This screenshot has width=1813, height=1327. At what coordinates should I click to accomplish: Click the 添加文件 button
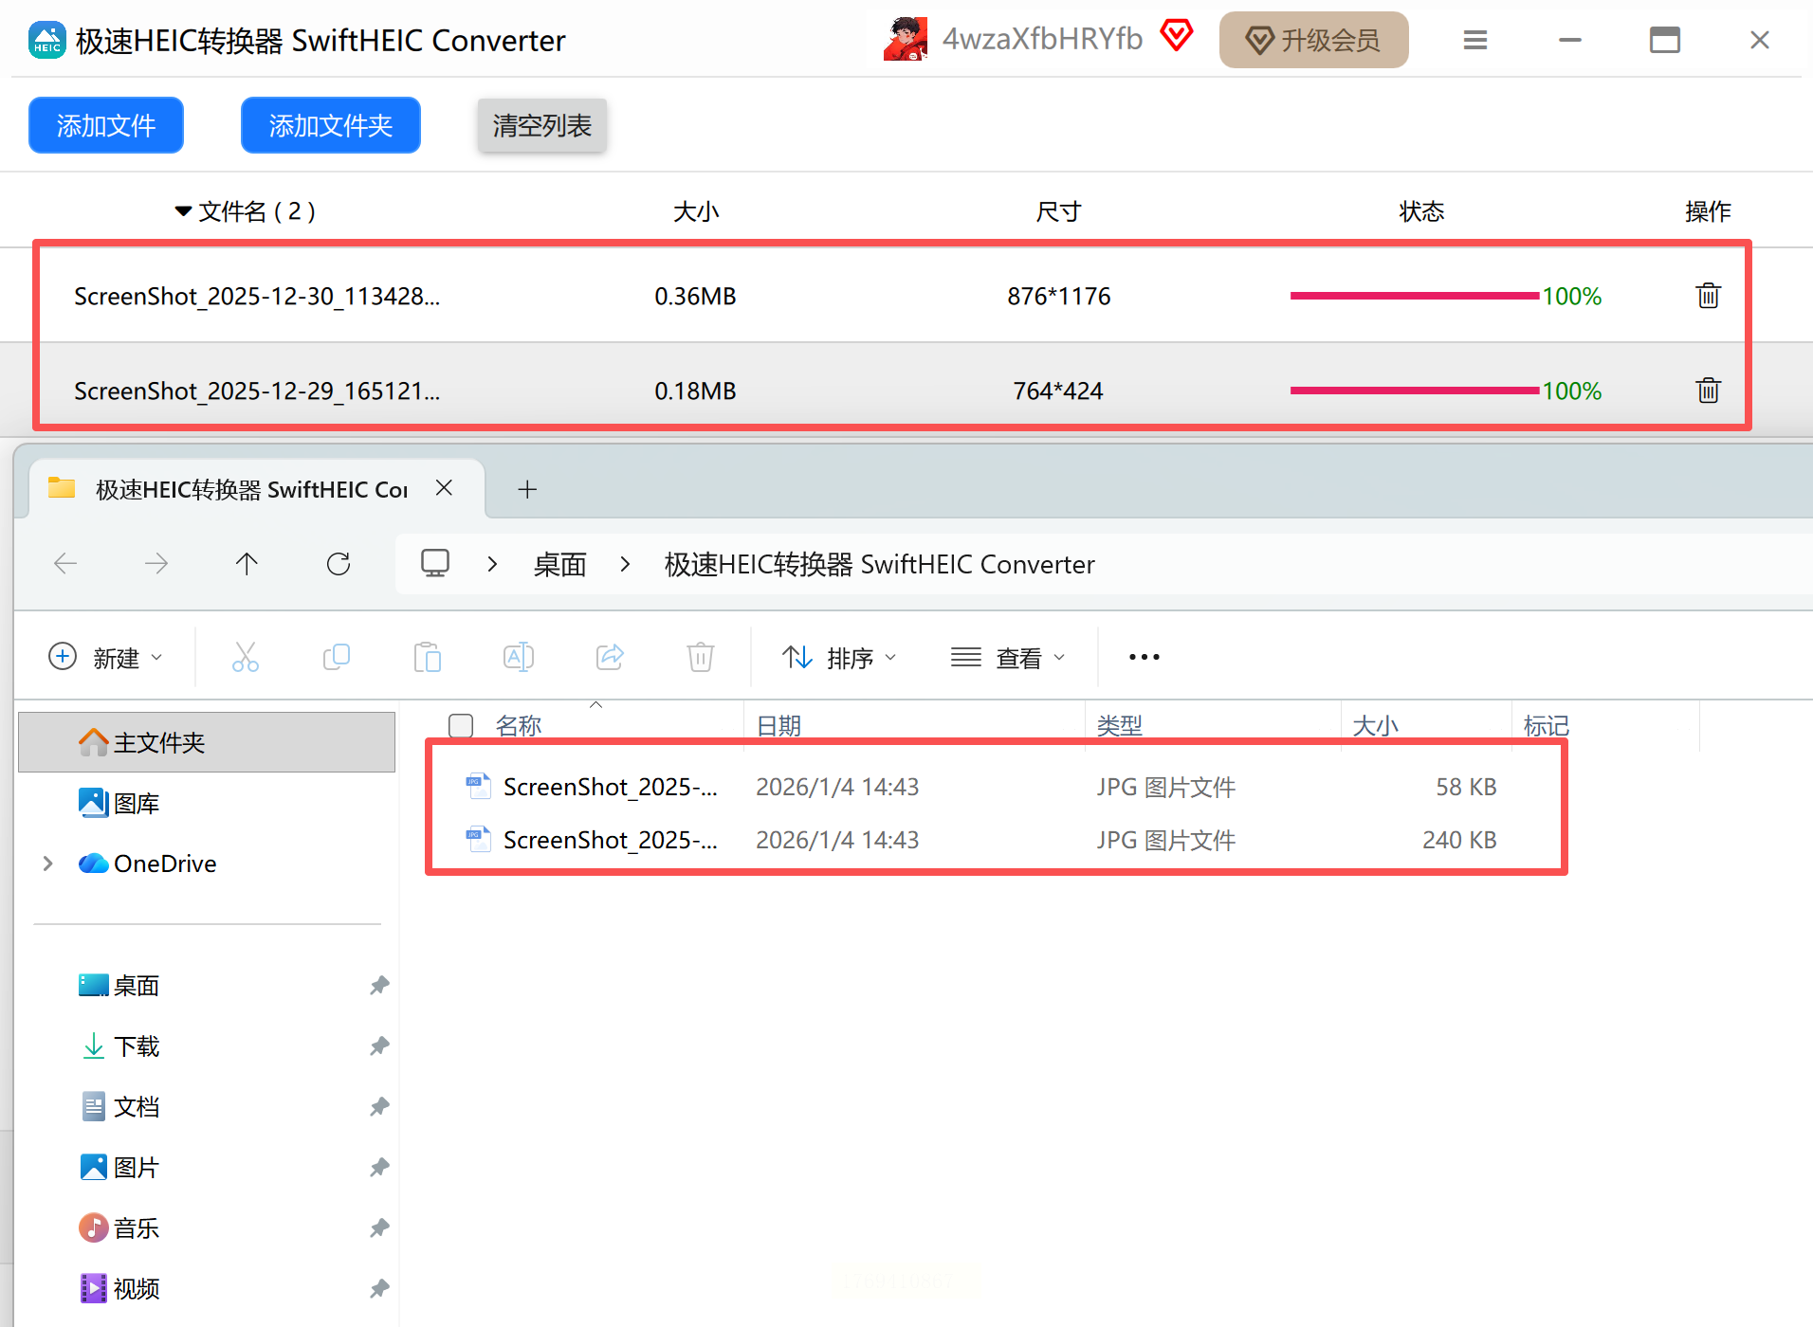pyautogui.click(x=106, y=125)
